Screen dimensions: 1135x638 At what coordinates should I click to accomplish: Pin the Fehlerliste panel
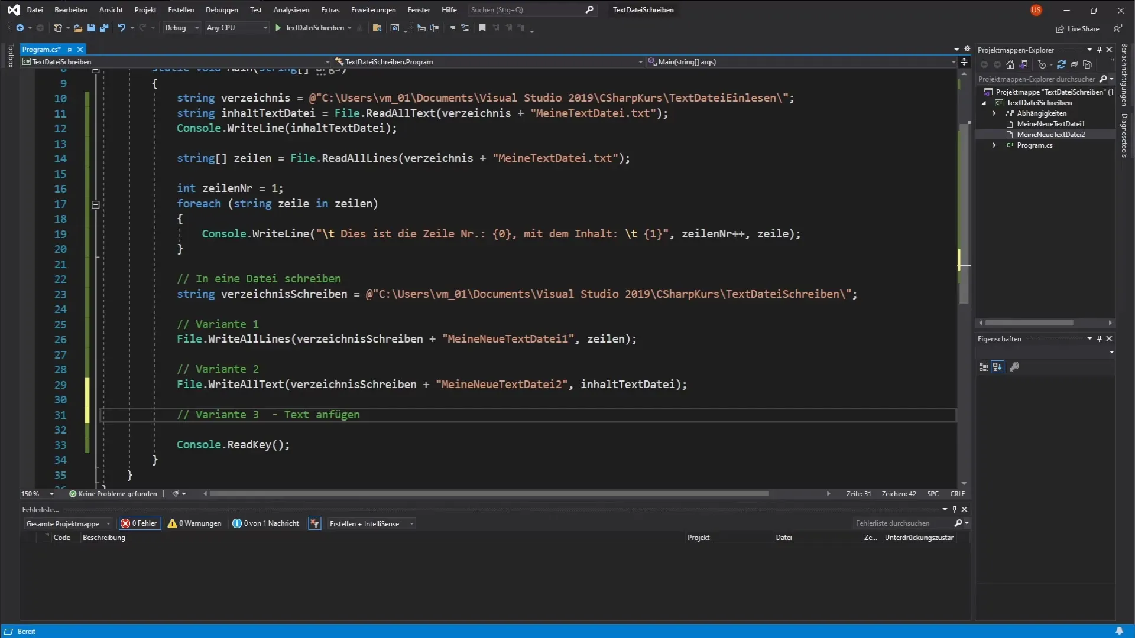[955, 509]
